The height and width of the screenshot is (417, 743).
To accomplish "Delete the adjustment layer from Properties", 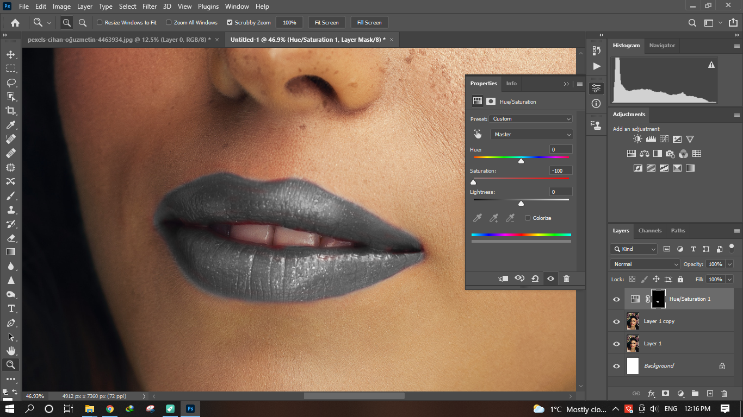I will pos(566,279).
